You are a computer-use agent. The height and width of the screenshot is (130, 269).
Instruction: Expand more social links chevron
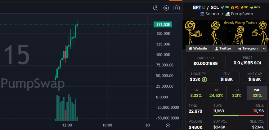264,49
